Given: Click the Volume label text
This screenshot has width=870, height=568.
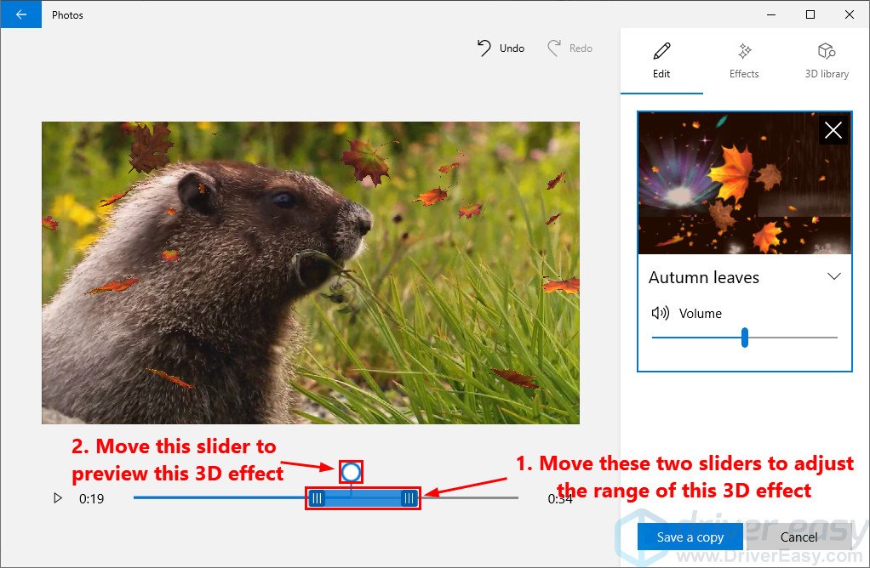Looking at the screenshot, I should [701, 314].
